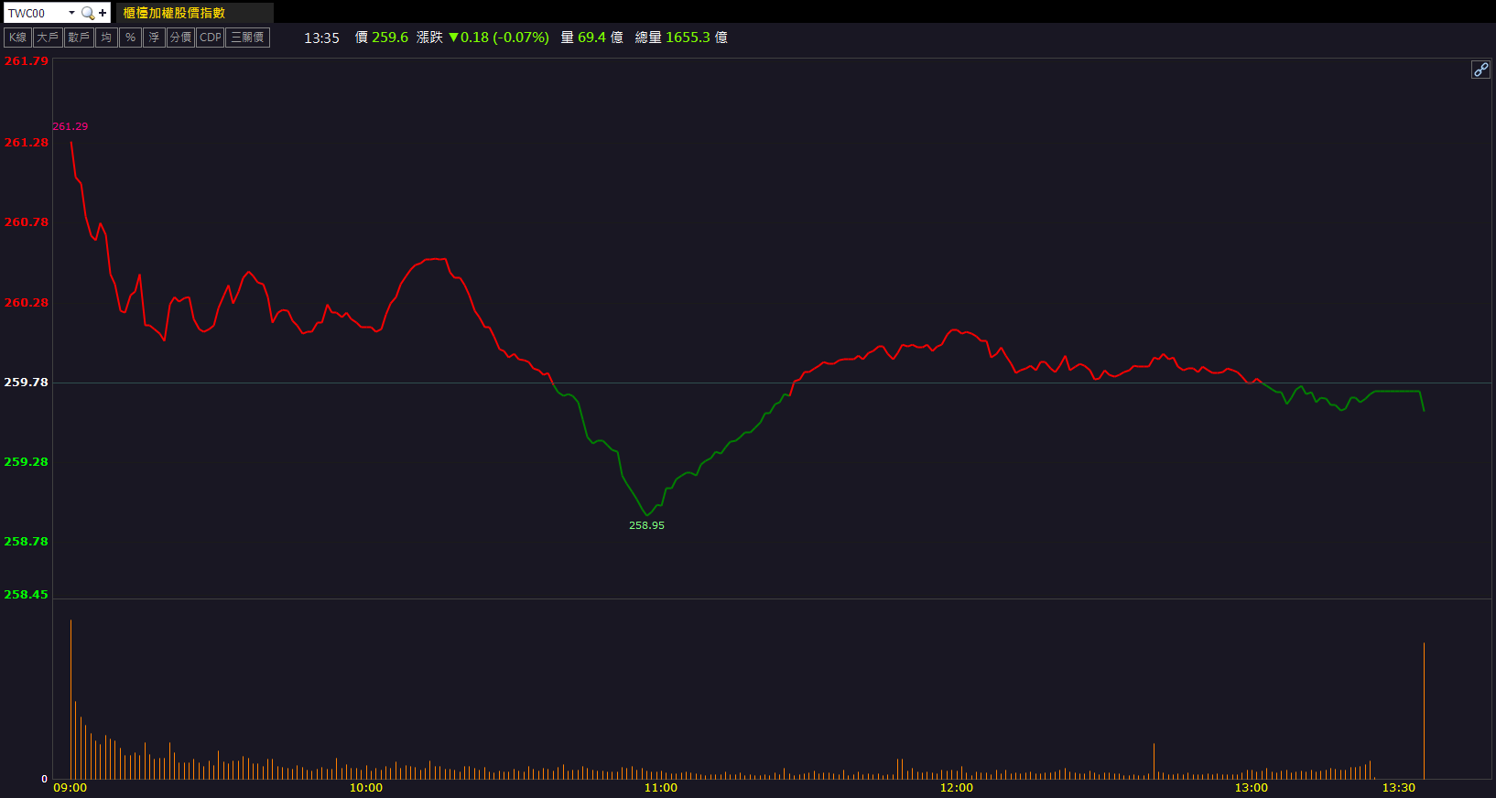Click the chain link icon
Viewport: 1496px width, 798px height.
point(1480,70)
